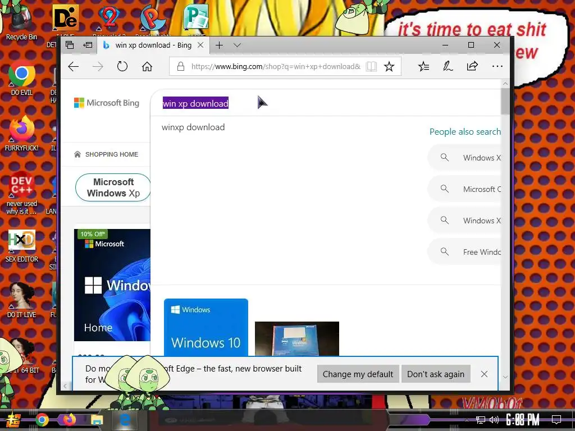Select the Edge taskbar button

point(124,420)
